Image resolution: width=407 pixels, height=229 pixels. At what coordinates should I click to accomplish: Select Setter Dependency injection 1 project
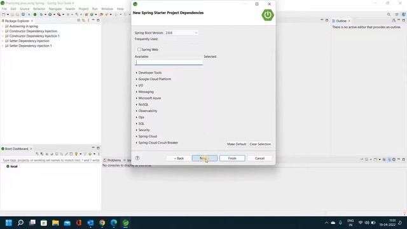click(31, 46)
